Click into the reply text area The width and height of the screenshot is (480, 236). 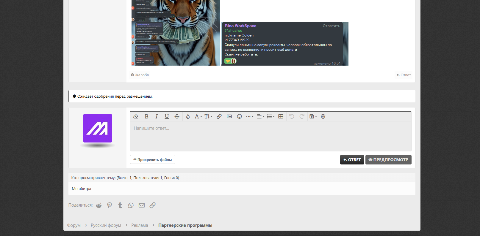[x=271, y=136]
